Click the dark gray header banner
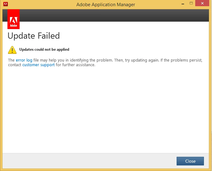Viewport: 212px width, 171px height. click(x=115, y=15)
